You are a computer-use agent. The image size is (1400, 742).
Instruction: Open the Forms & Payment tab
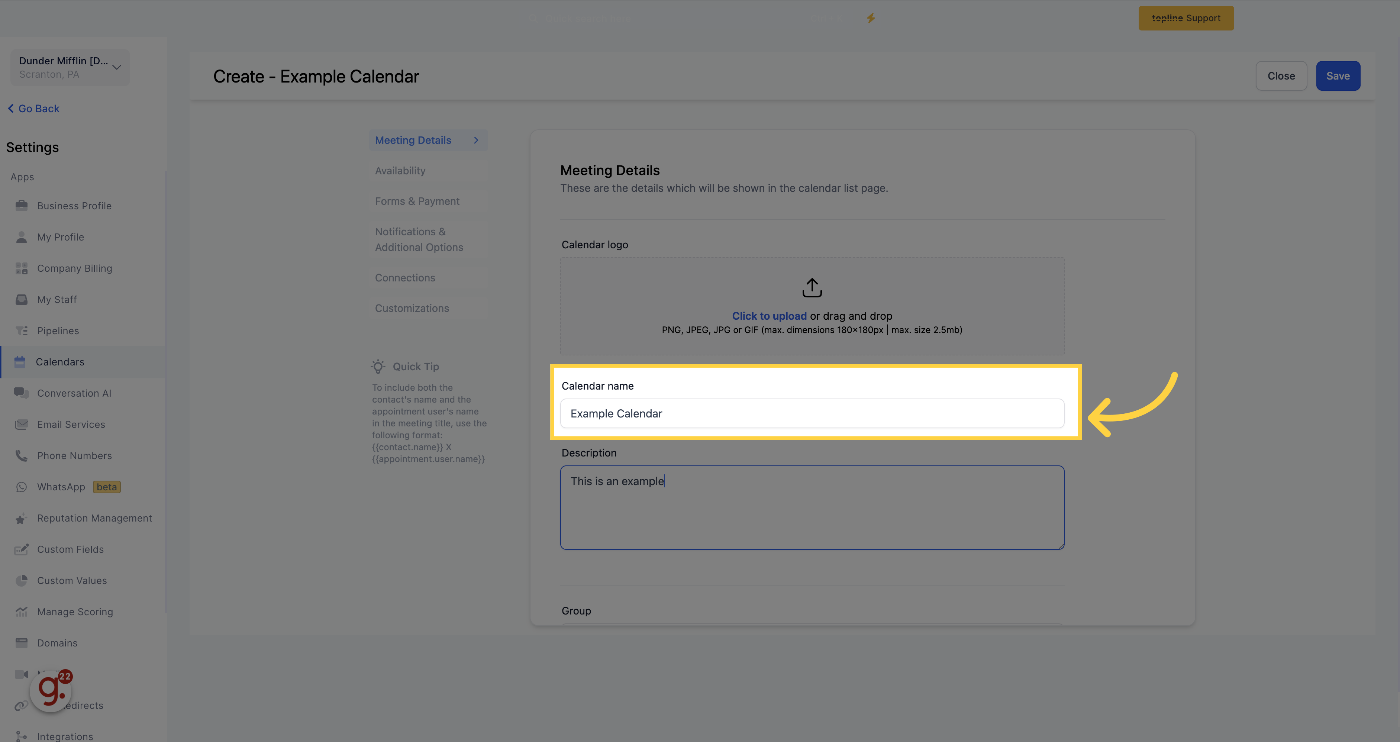417,201
